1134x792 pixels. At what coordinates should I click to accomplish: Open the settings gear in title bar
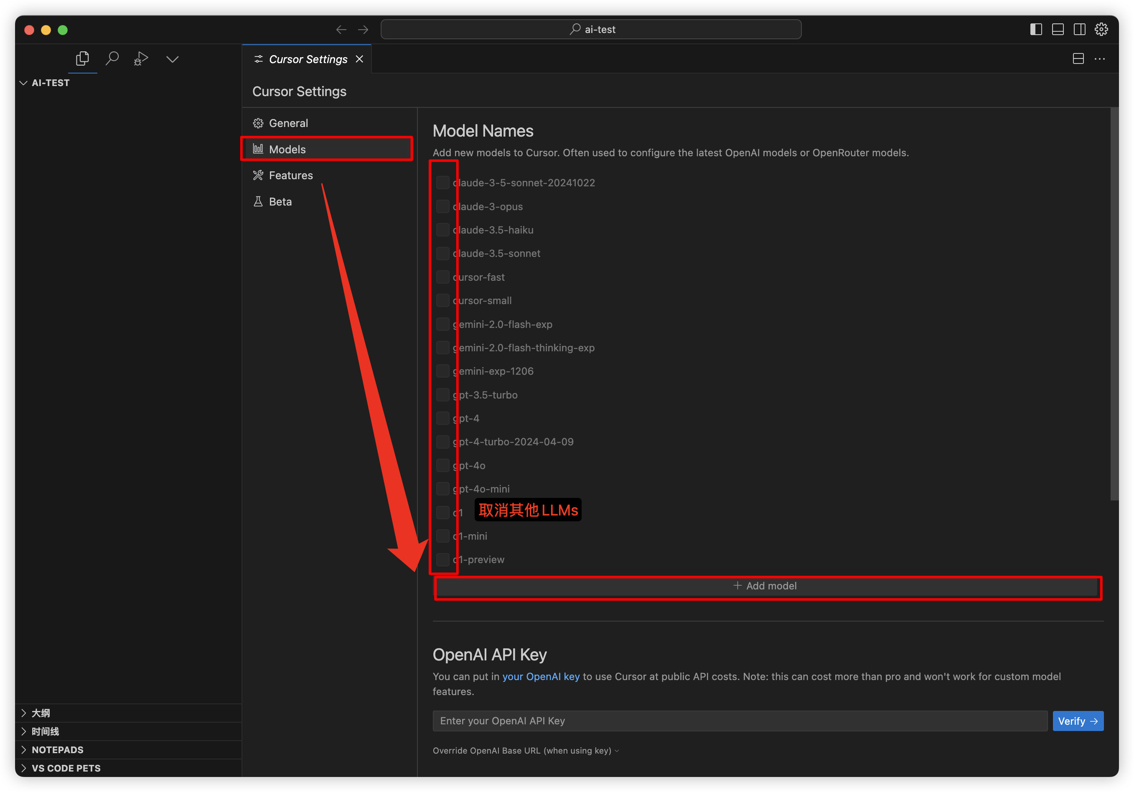pos(1101,30)
